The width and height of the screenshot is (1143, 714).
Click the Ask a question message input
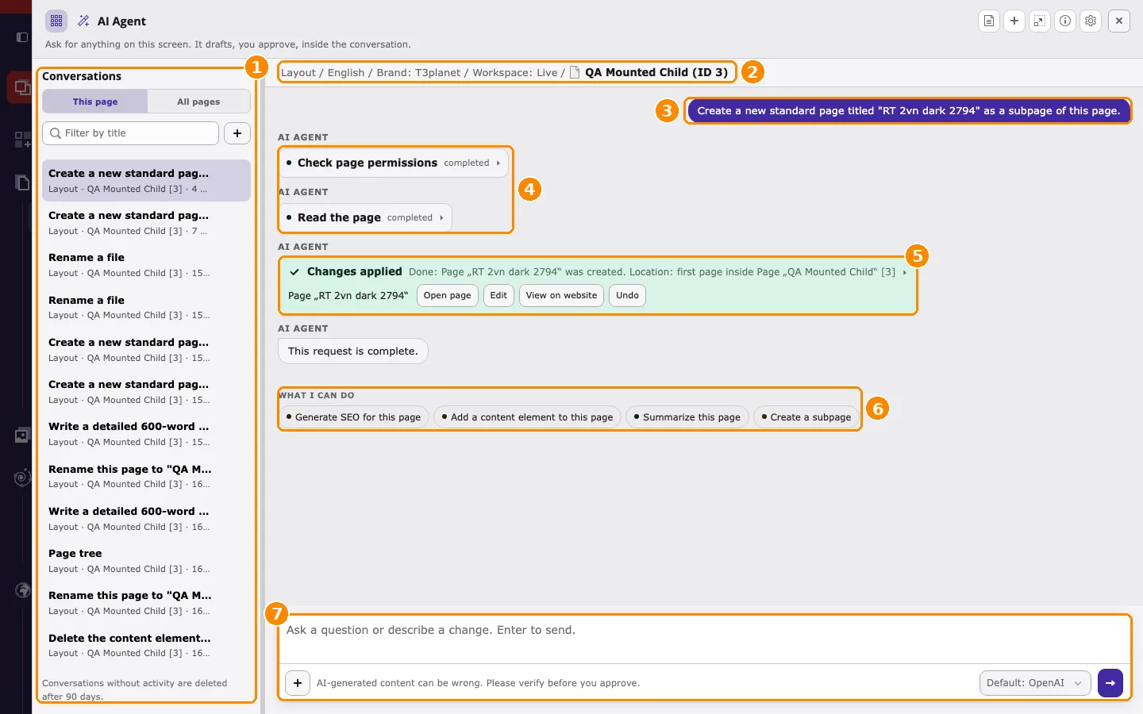coord(704,639)
